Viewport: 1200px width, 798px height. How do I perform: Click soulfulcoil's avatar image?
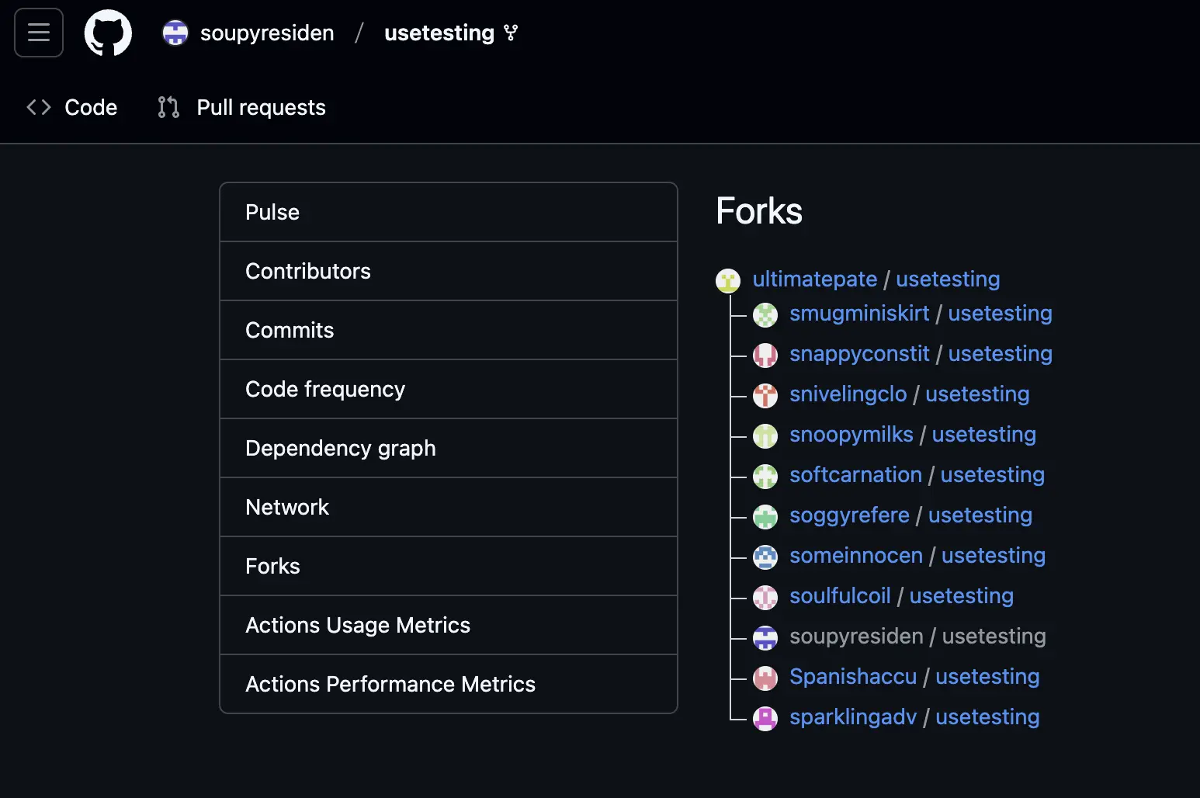pyautogui.click(x=765, y=598)
